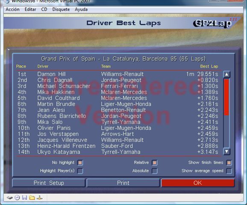Select the Relative times checkbox
Screen dimensions: 247x205
tap(155, 163)
